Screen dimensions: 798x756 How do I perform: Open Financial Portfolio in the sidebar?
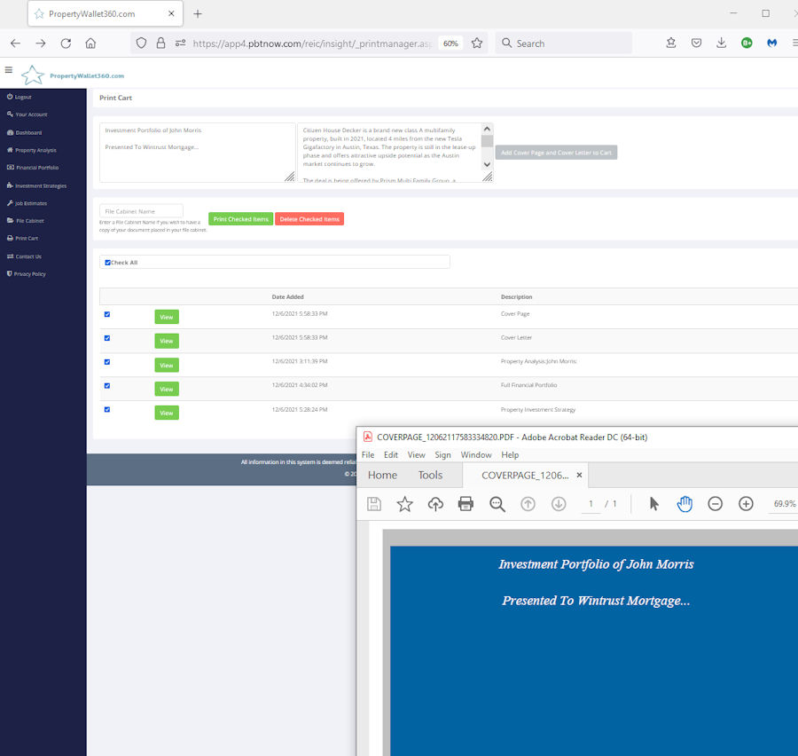click(x=33, y=168)
